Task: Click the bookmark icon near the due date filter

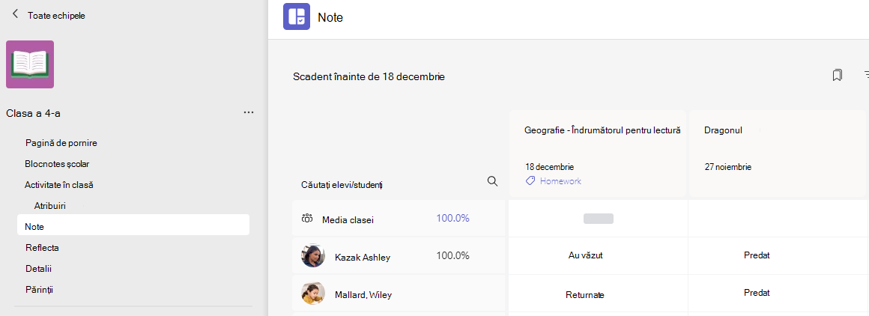Action: point(837,76)
